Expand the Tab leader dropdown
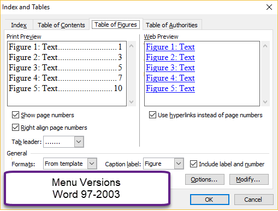The image size is (278, 211). 79,142
